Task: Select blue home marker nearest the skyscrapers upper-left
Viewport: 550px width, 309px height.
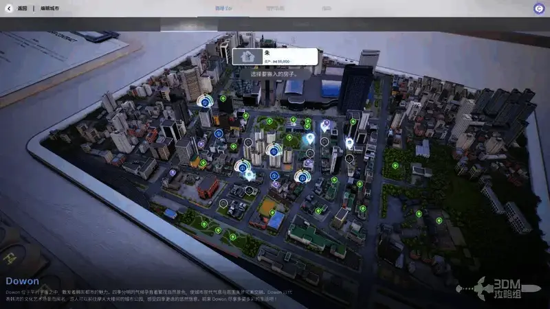Action: (204, 102)
